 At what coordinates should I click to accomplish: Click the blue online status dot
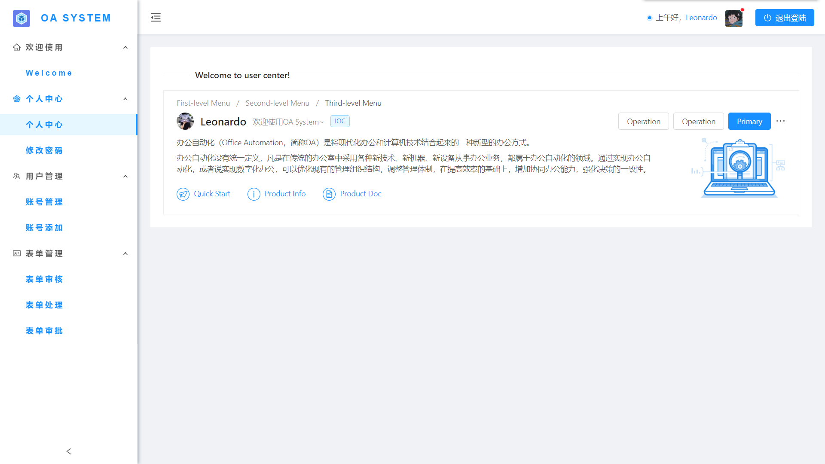point(650,18)
